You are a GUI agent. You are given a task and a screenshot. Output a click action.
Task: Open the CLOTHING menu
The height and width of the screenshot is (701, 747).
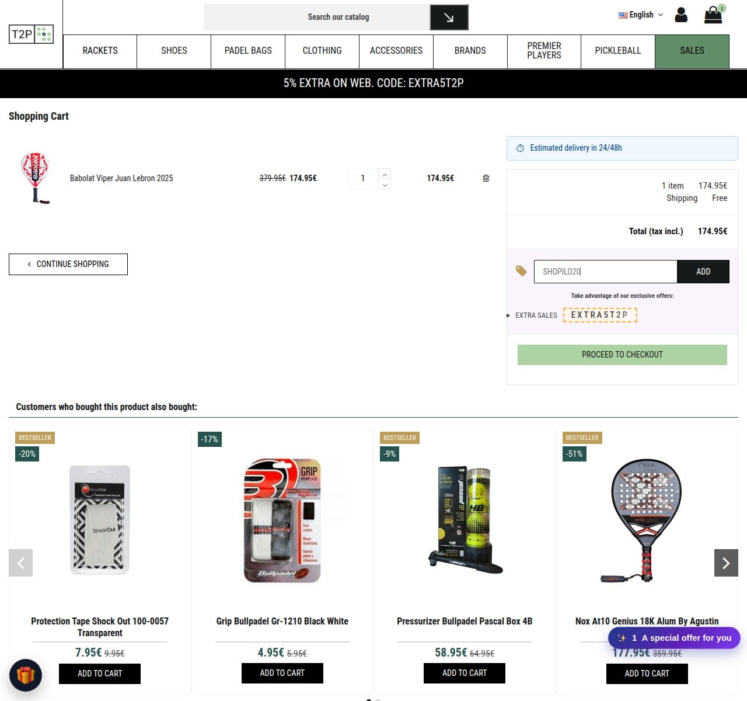click(322, 51)
